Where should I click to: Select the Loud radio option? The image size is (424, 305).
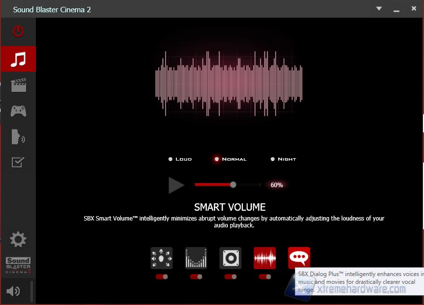[170, 159]
